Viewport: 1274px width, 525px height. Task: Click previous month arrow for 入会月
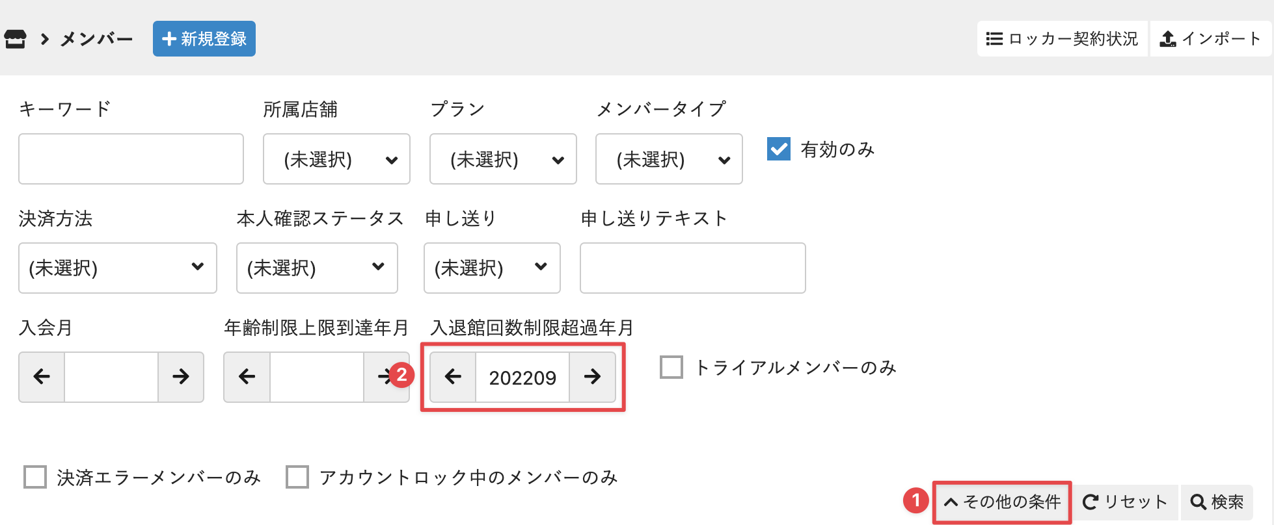pos(42,377)
